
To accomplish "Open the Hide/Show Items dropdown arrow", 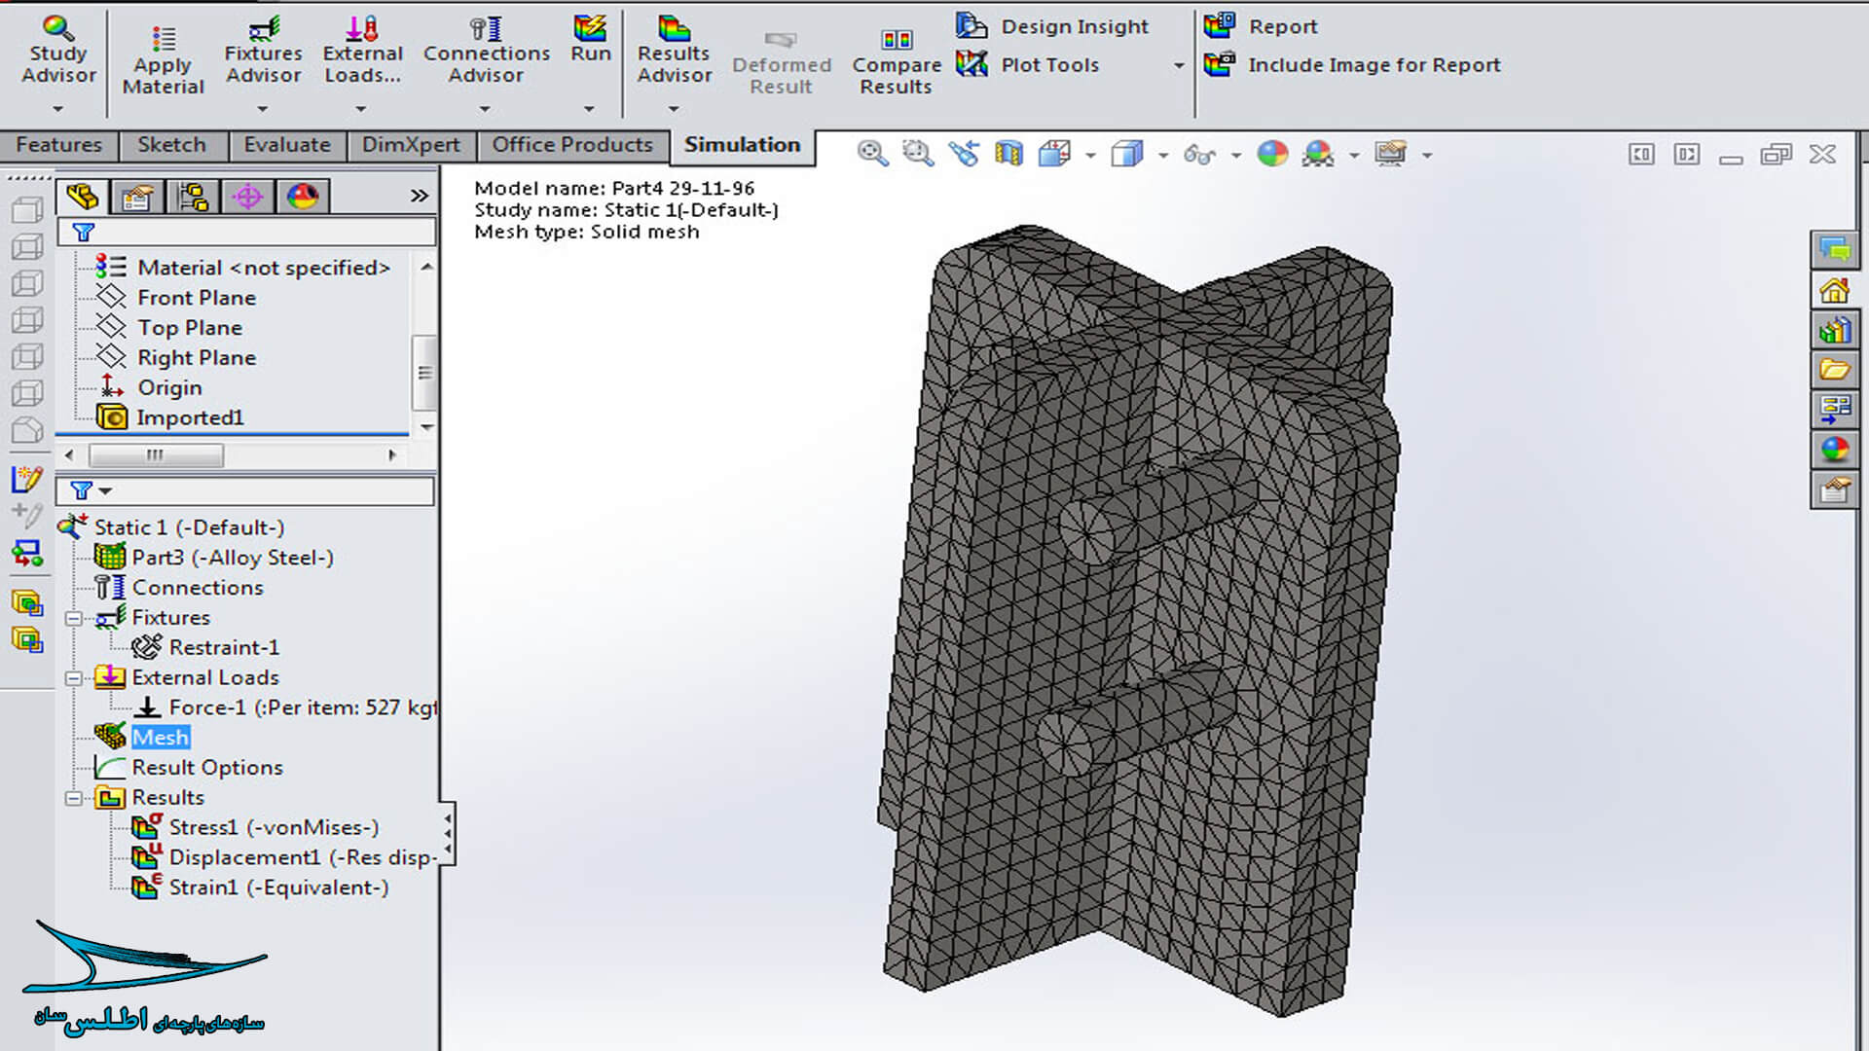I will click(x=1235, y=155).
